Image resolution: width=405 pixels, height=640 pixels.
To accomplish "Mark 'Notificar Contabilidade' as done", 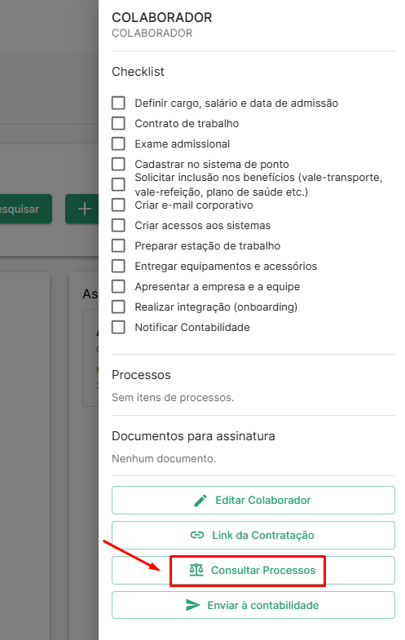I will [118, 327].
